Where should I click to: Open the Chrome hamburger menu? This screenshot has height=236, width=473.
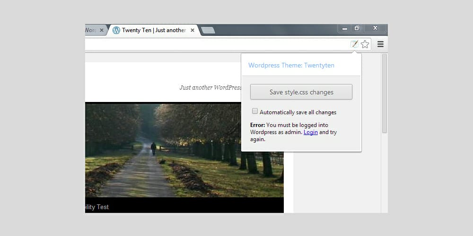tap(380, 44)
